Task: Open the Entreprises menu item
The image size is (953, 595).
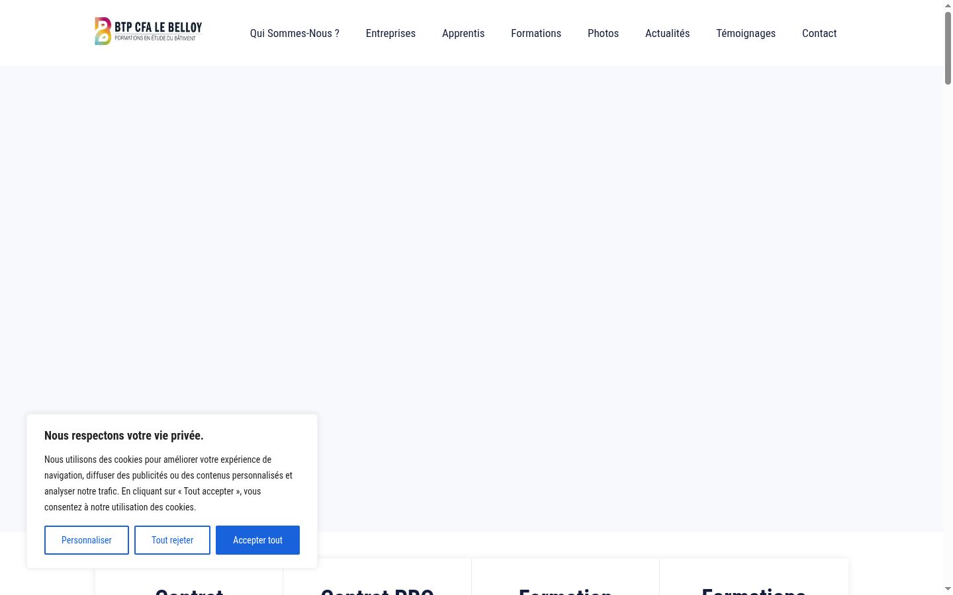Action: tap(390, 33)
